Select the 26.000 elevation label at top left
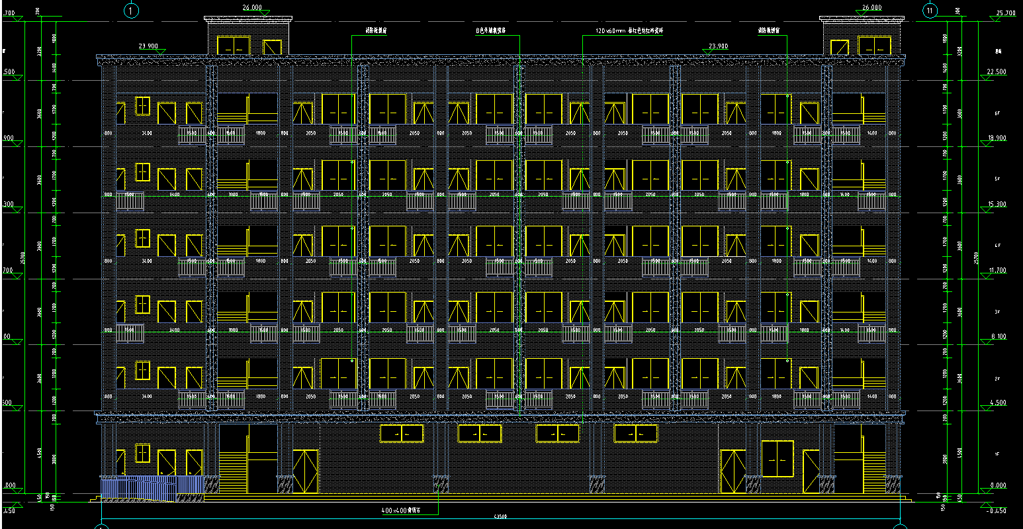Viewport: 1023px width, 529px height. 251,8
